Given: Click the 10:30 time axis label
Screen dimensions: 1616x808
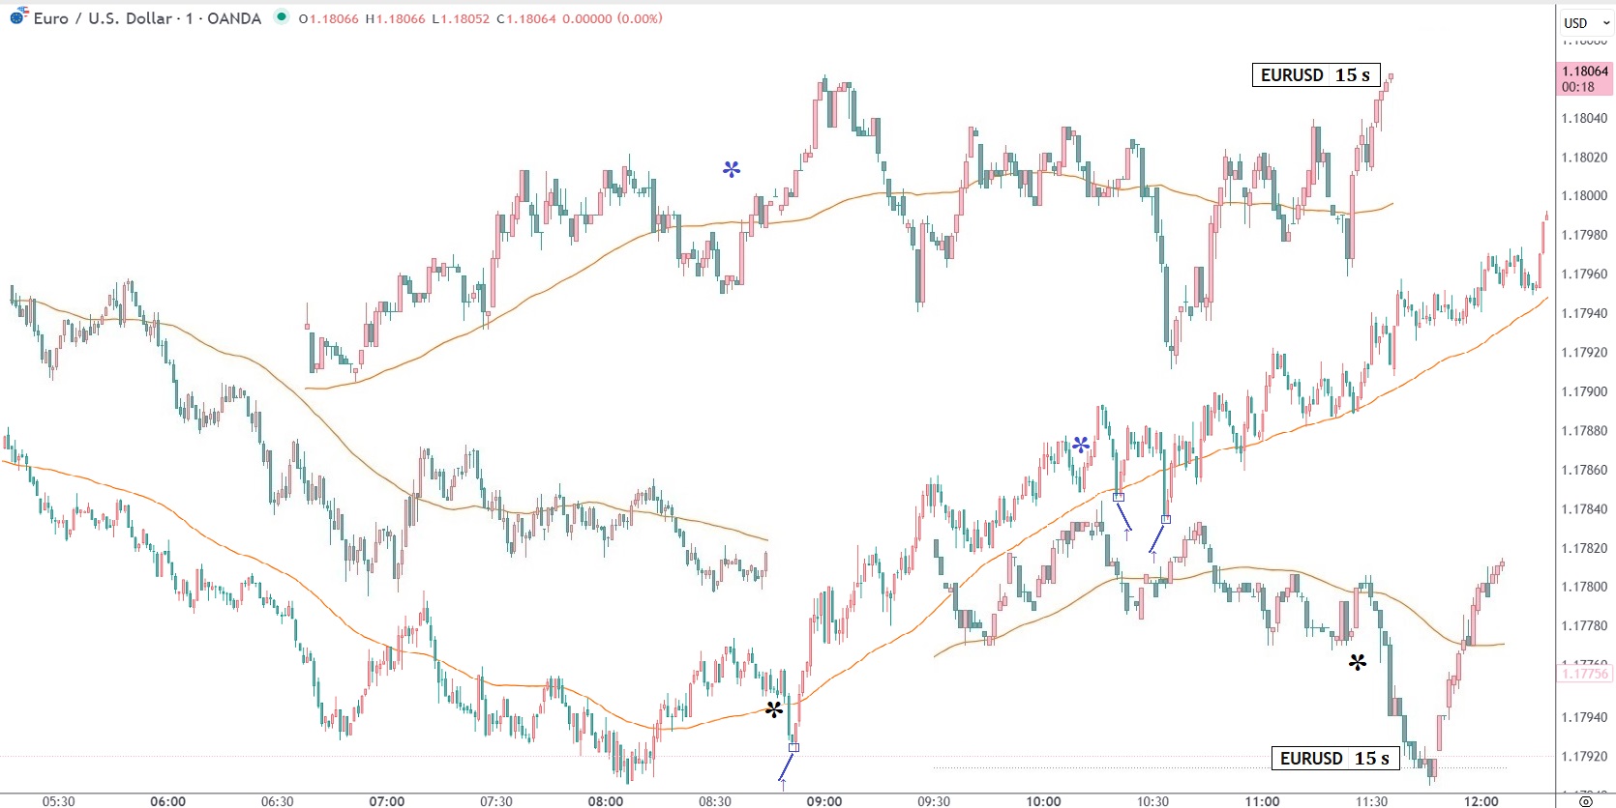Looking at the screenshot, I should coord(1152,801).
